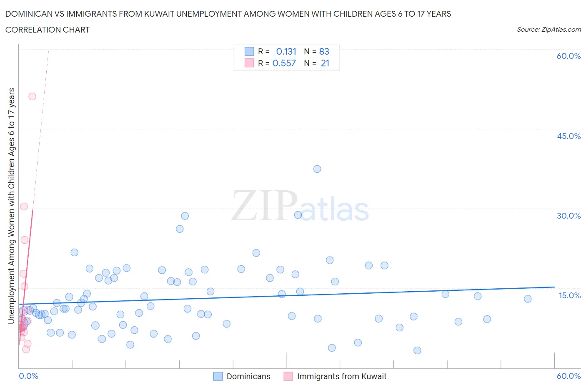
Task: Click the pink R = 0.557 legend box
Action: point(249,63)
